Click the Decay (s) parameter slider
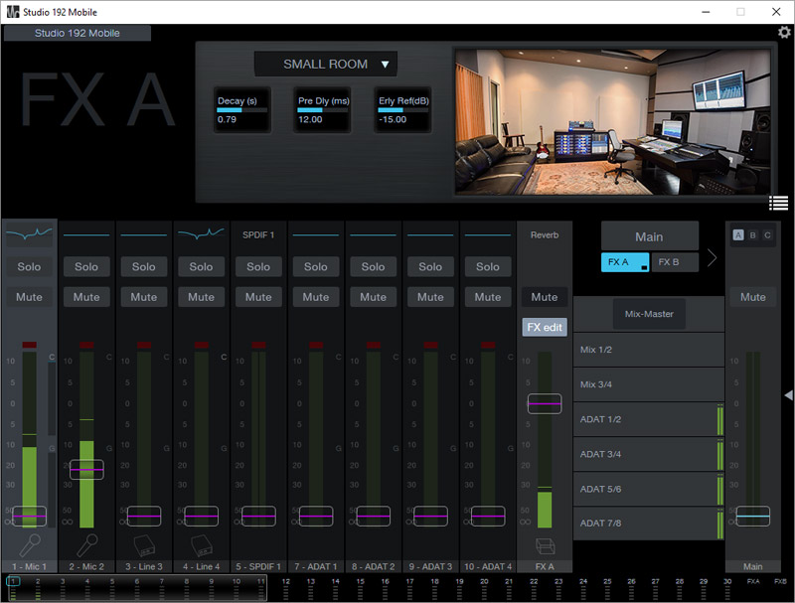Screen dimensions: 795x603 [x=242, y=110]
